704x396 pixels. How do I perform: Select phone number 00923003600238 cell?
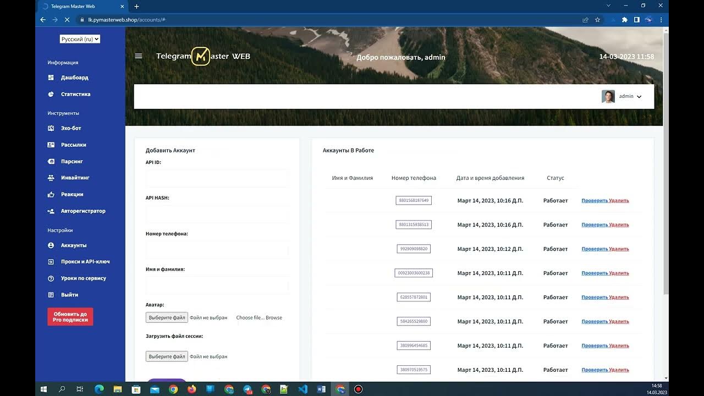[414, 273]
